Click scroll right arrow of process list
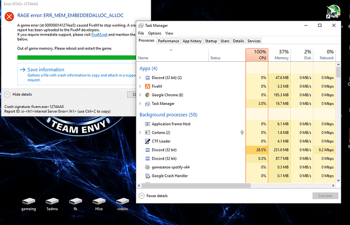The image size is (350, 225). click(333, 185)
